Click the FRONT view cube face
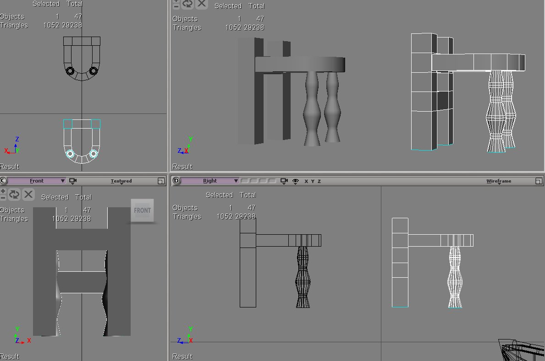Viewport: 545px width, 361px height. pyautogui.click(x=142, y=210)
